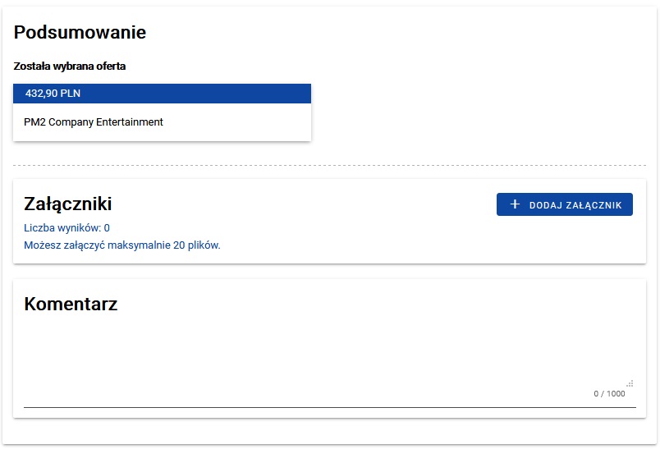Click the word PLN in the price bar

(70, 94)
